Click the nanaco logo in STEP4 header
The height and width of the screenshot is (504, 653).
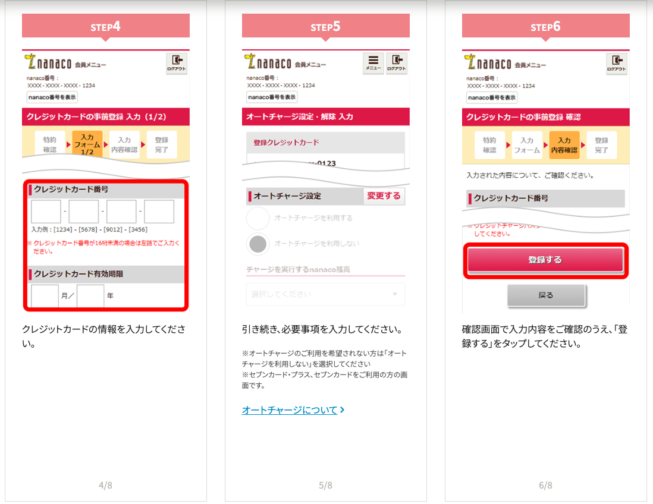tap(48, 62)
